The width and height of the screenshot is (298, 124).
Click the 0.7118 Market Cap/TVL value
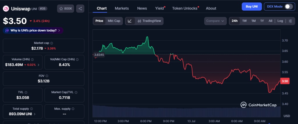coord(64,98)
